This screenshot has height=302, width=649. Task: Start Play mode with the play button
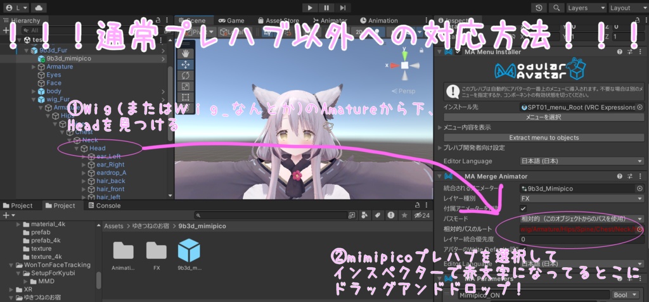point(310,8)
